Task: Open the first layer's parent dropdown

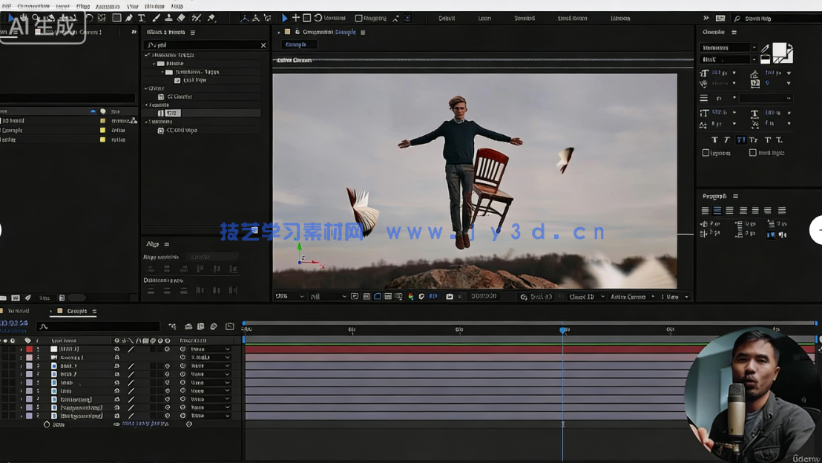Action: coord(210,349)
